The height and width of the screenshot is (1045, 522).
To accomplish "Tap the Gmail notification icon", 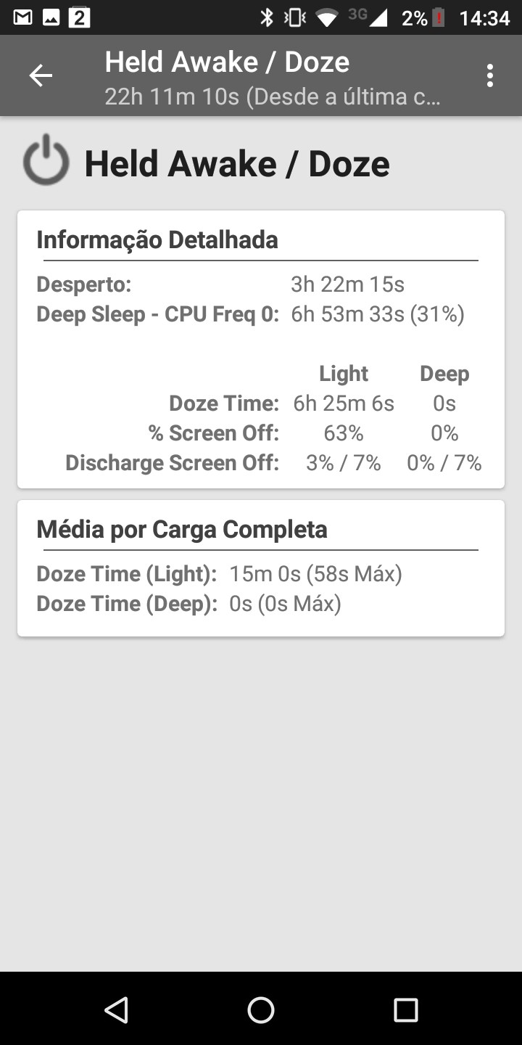I will pyautogui.click(x=23, y=17).
